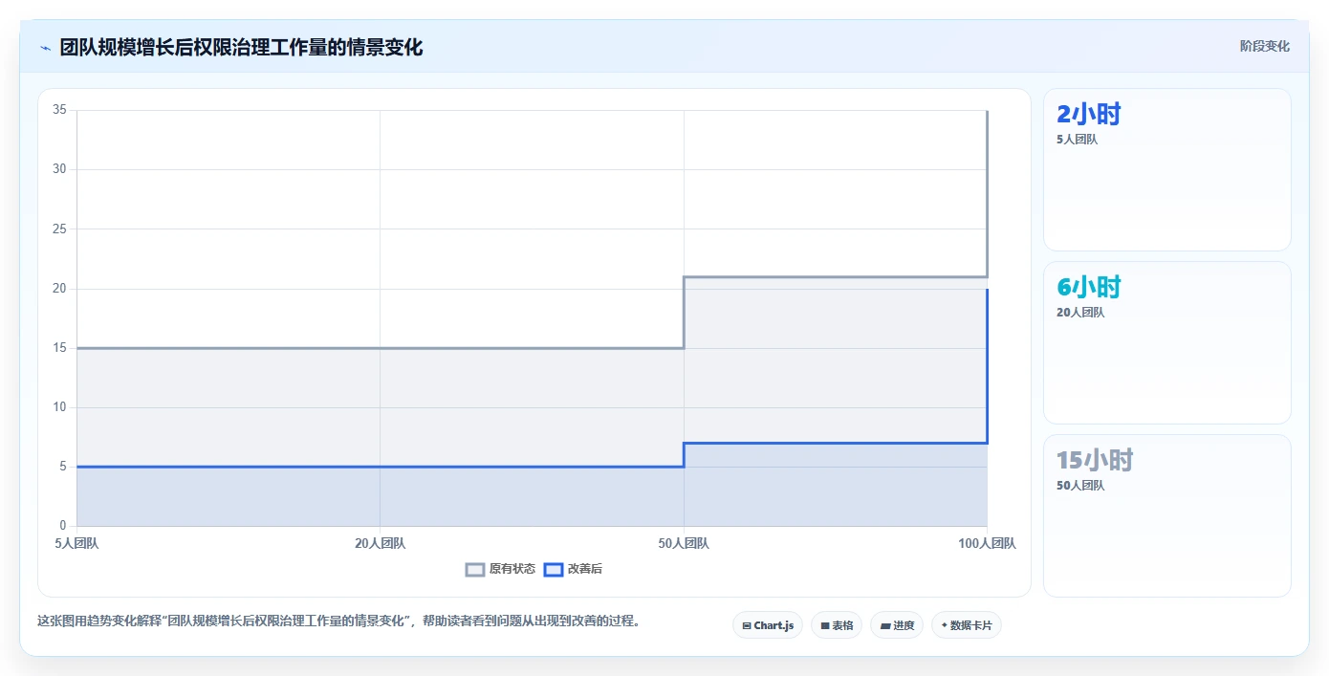The width and height of the screenshot is (1329, 676).
Task: Click the y-axis value 20
Action: click(59, 289)
